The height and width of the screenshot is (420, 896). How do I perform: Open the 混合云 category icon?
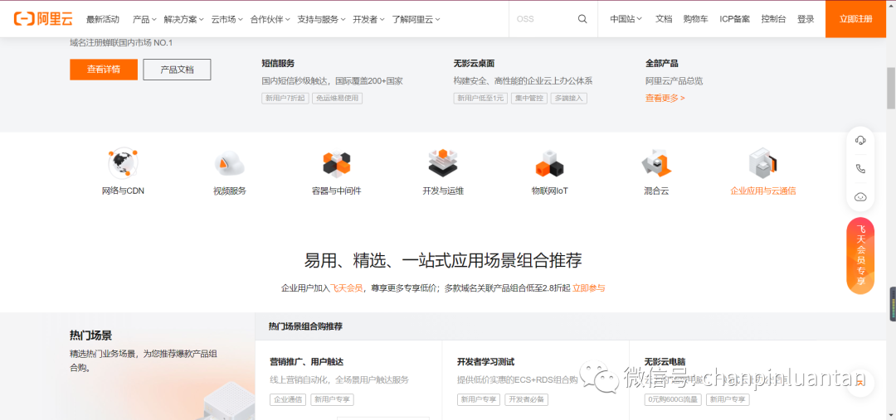pos(656,163)
